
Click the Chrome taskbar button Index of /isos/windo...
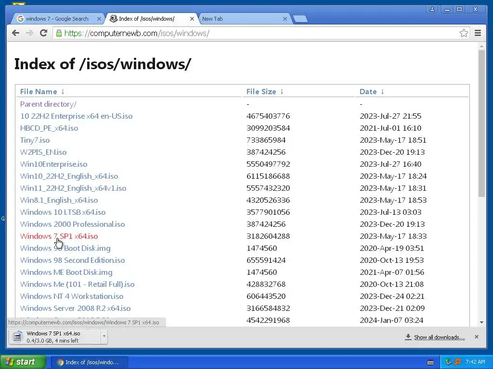(89, 362)
